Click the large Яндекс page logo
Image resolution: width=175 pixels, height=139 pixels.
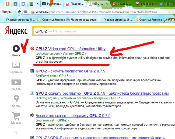pyautogui.click(x=16, y=30)
